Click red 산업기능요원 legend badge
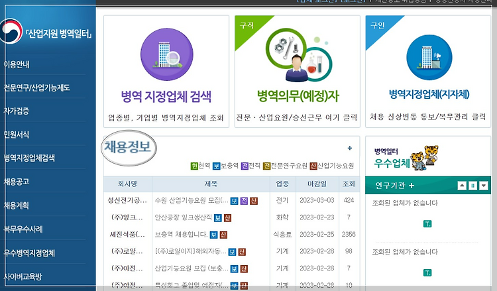 coord(313,166)
